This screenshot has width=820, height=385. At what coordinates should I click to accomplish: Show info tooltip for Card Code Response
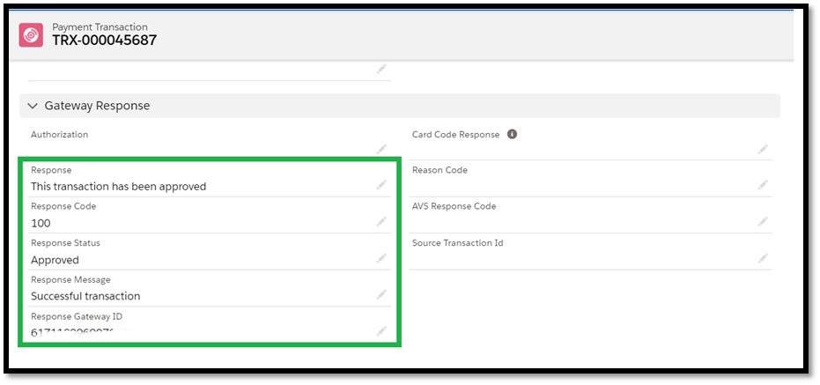512,135
